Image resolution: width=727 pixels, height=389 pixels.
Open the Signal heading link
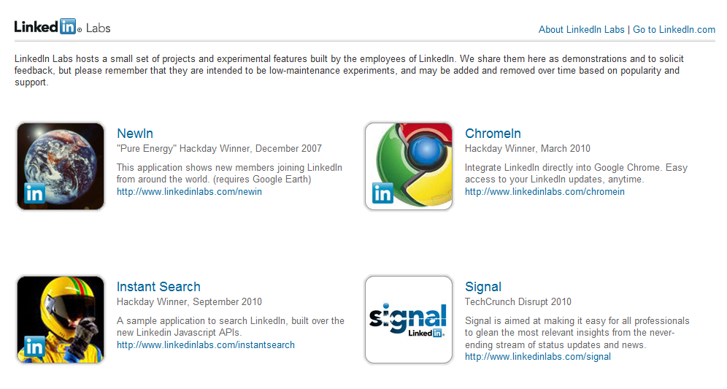[483, 287]
